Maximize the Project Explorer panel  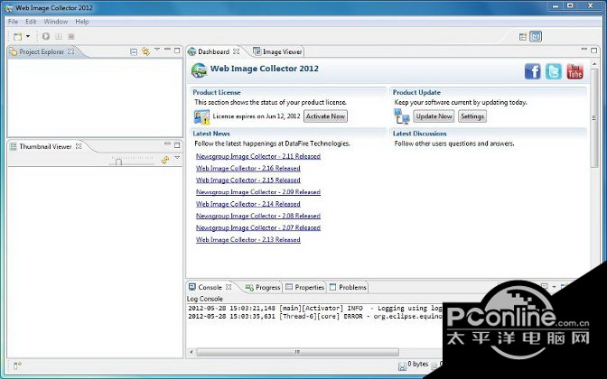tap(177, 51)
